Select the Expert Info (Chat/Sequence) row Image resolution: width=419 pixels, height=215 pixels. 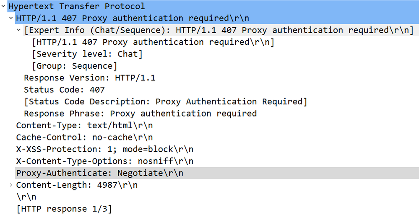point(218,30)
